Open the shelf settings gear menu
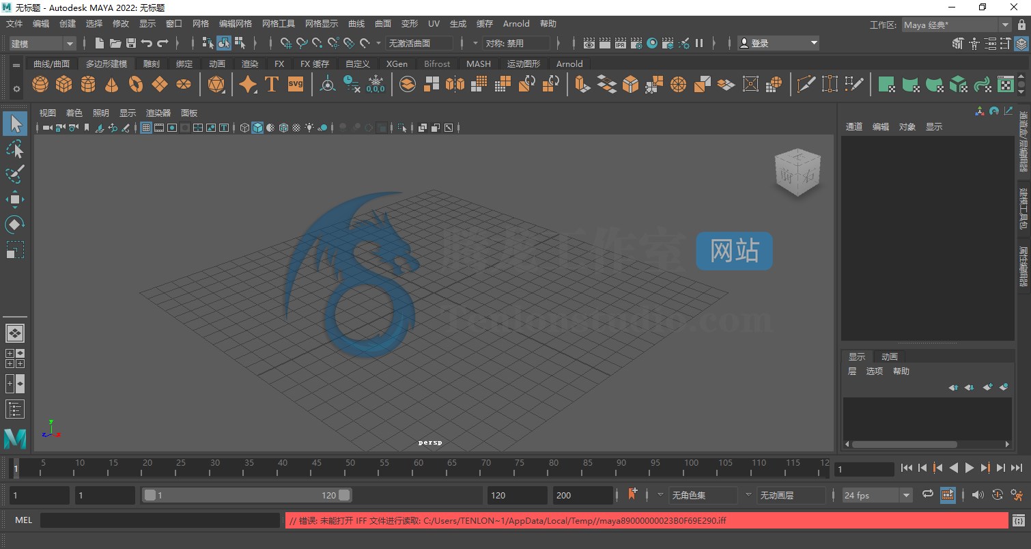This screenshot has height=549, width=1031. pyautogui.click(x=16, y=88)
